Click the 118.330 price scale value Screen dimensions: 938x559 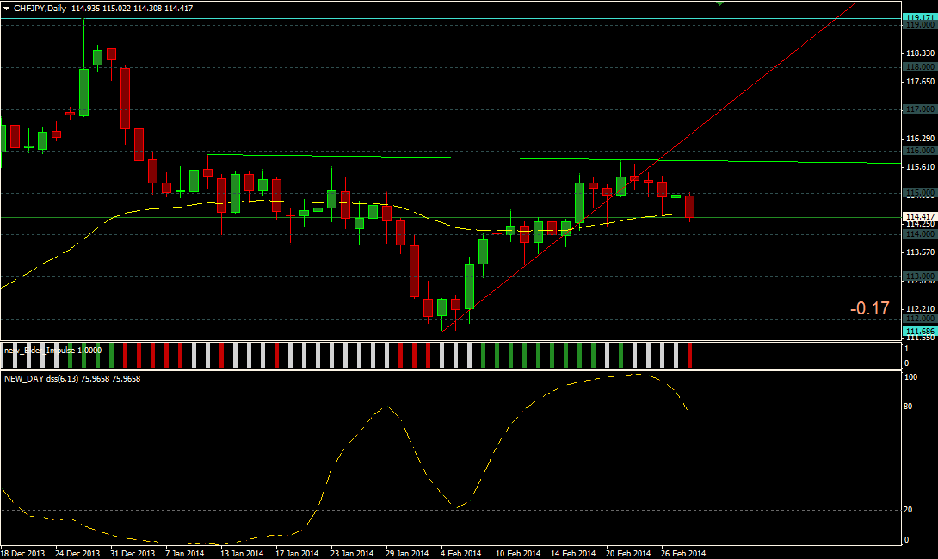[920, 53]
